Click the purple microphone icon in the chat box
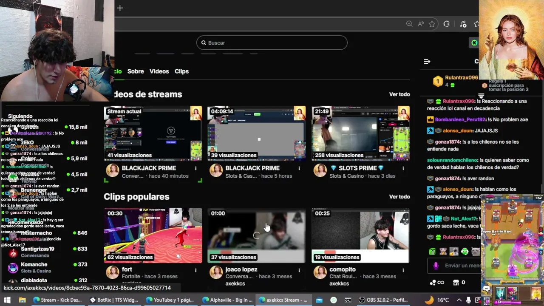The width and height of the screenshot is (544, 306). (x=436, y=266)
